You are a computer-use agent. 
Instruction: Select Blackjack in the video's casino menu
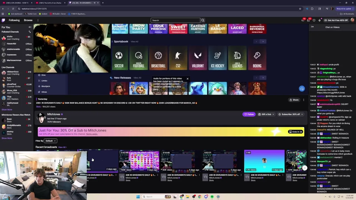pos(46,86)
